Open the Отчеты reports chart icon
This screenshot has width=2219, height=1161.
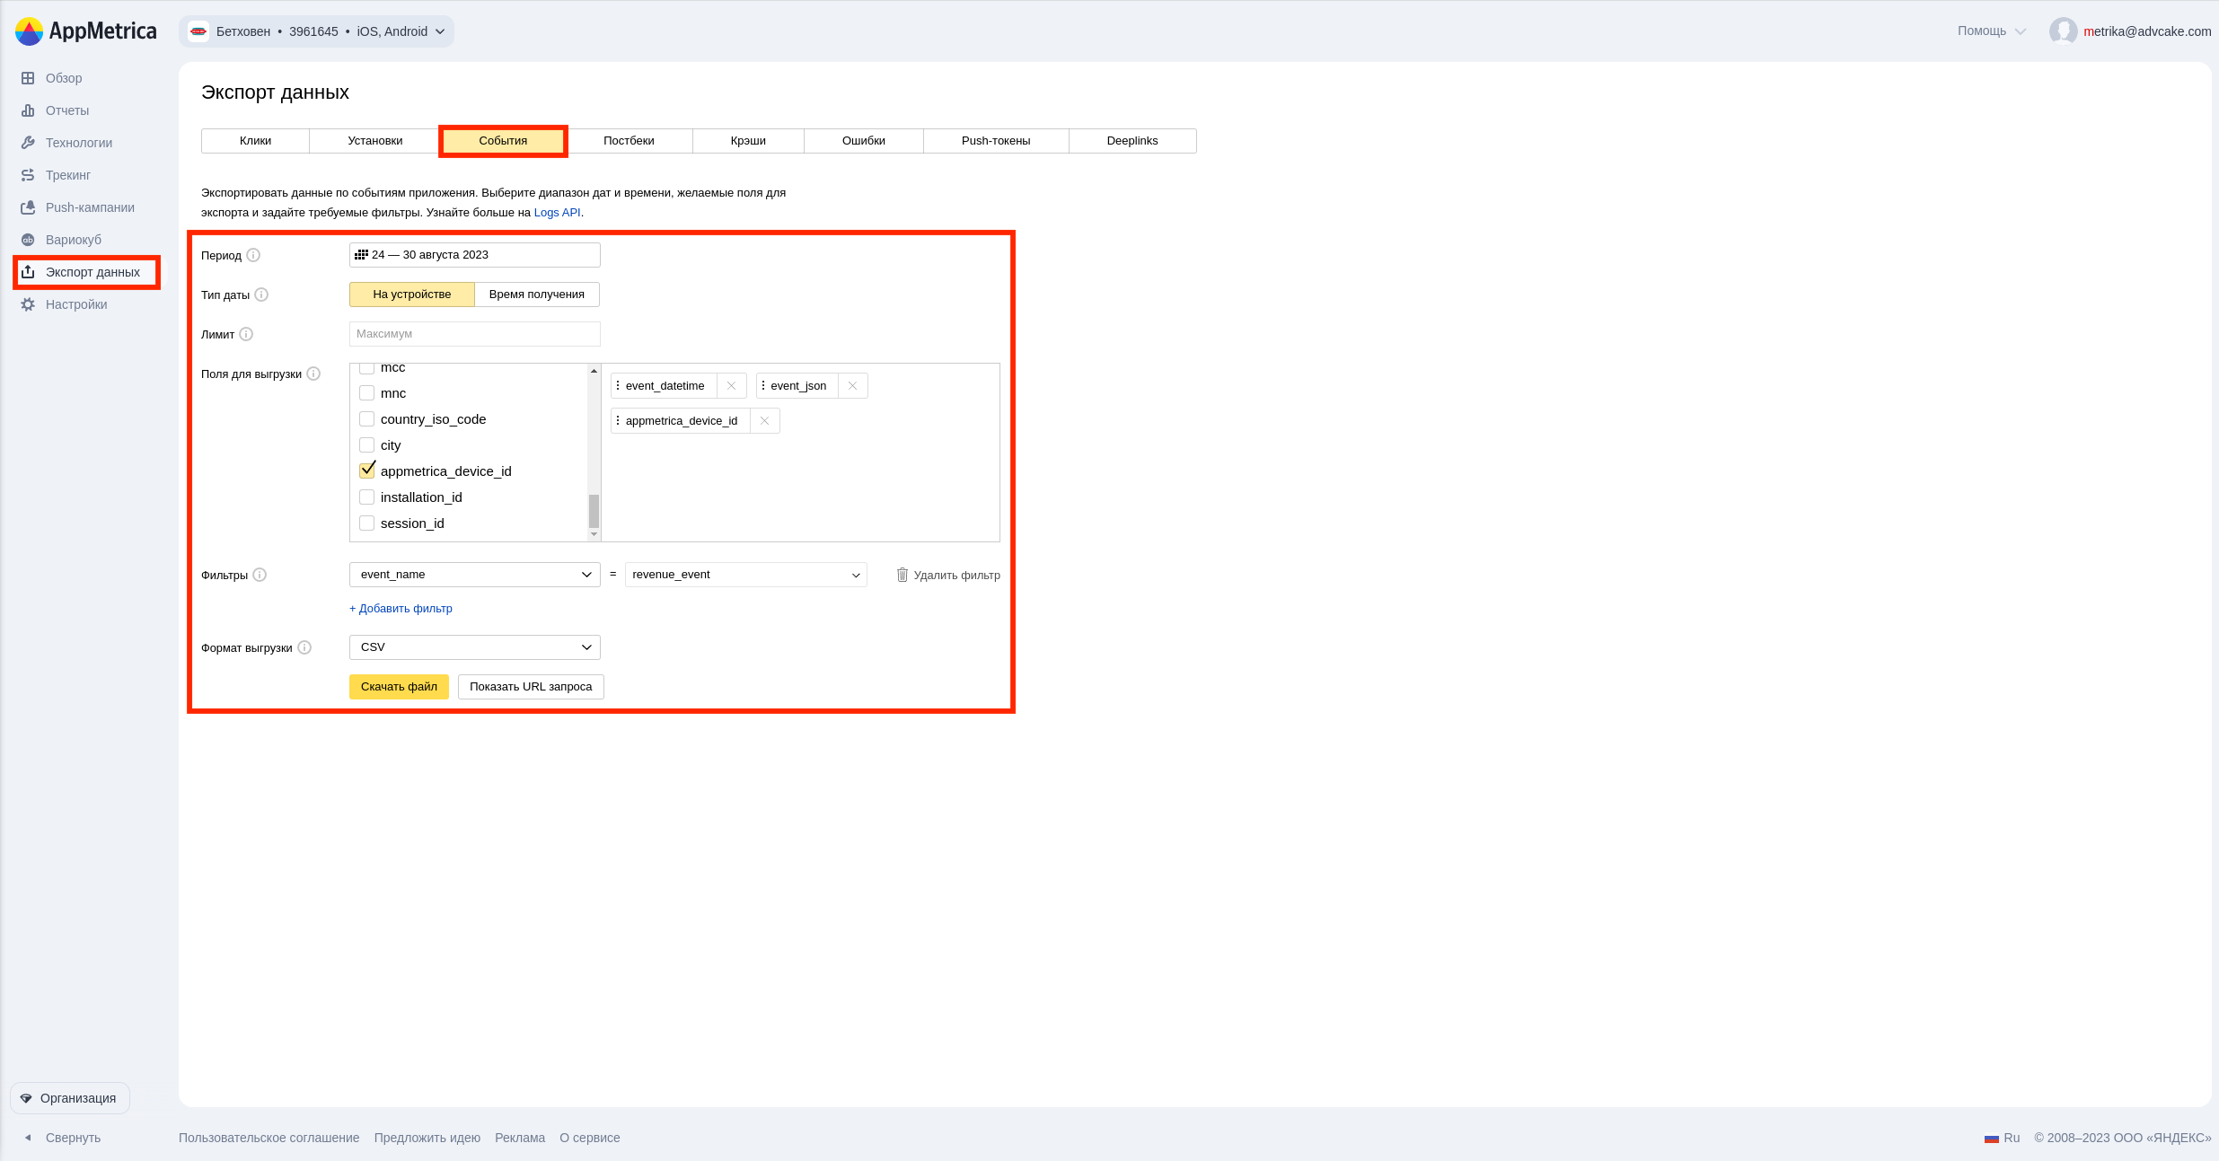click(x=28, y=110)
